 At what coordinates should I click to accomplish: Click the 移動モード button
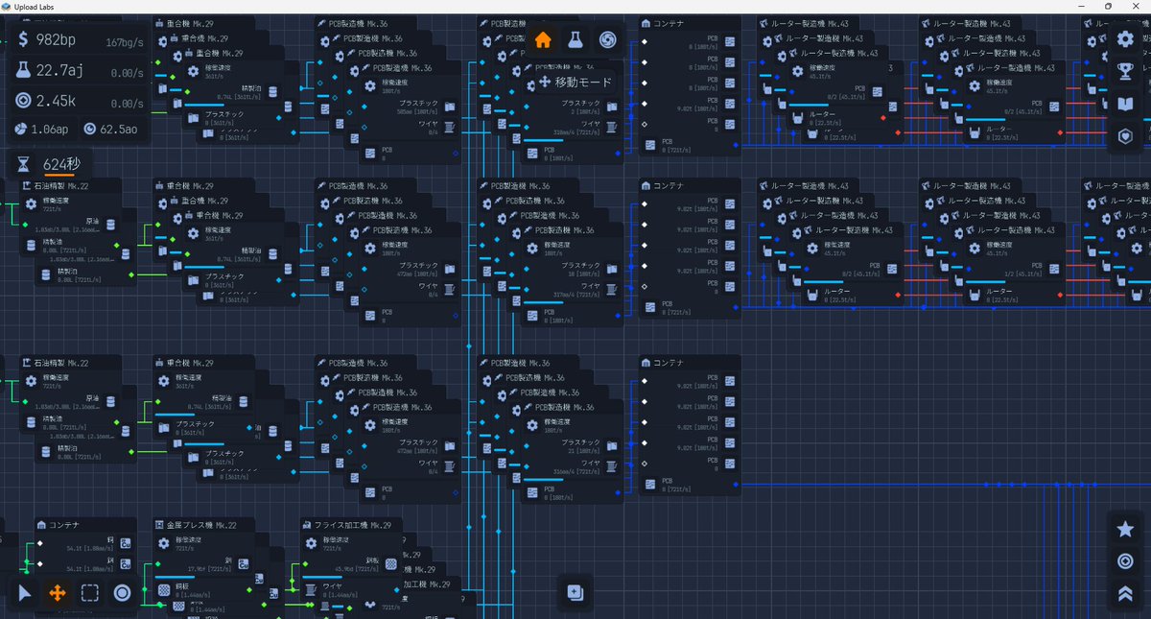point(574,83)
